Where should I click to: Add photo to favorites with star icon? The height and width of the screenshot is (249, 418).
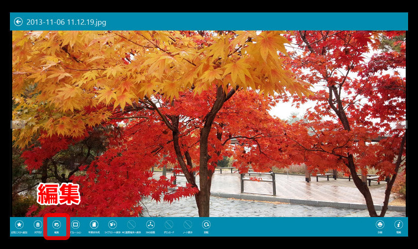pyautogui.click(x=19, y=225)
